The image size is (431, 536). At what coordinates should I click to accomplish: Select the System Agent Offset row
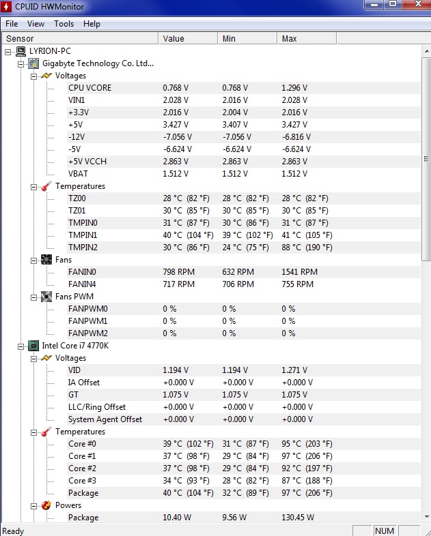pos(244,419)
